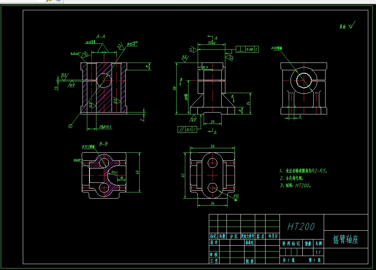Select the 阶段标记 header cell
Image resolution: width=376 pixels, height=270 pixels.
tap(291, 244)
